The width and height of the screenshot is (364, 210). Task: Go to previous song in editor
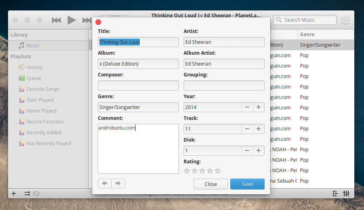point(105,183)
